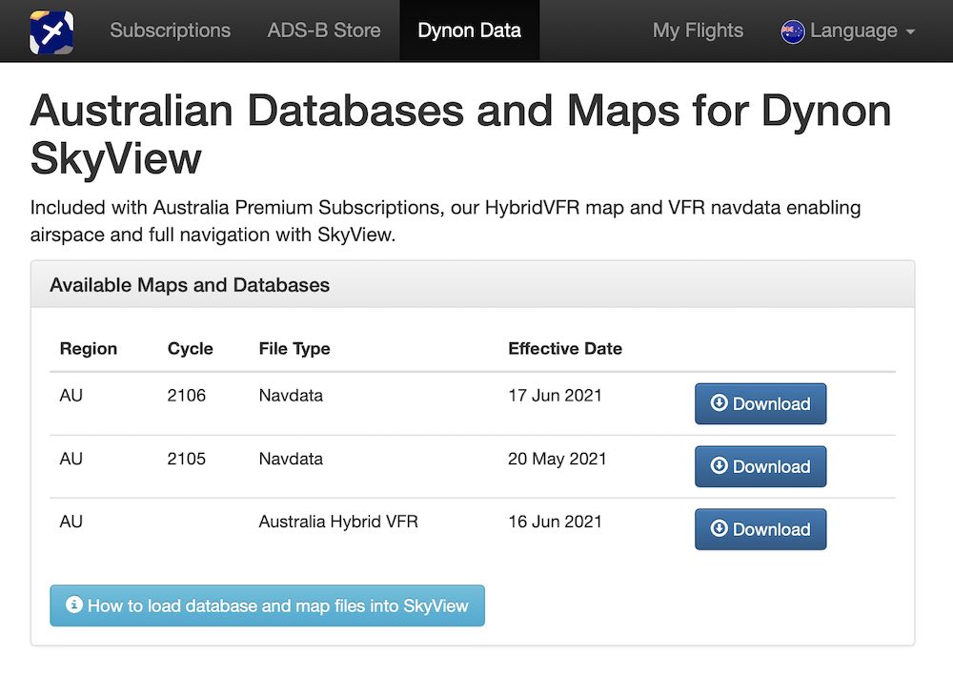Select the cycle value 2105
The image size is (953, 677).
[187, 459]
